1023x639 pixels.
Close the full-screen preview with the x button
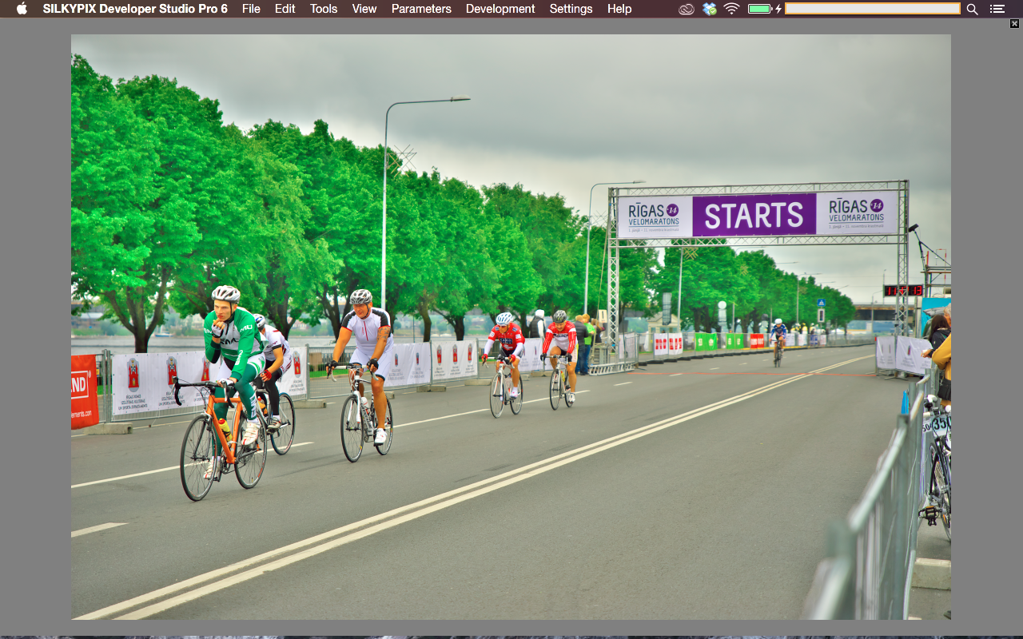coord(1015,24)
